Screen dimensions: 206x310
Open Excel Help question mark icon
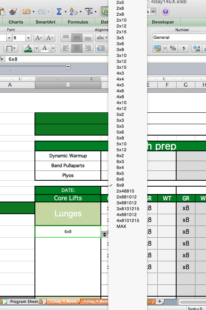(x=165, y=11)
